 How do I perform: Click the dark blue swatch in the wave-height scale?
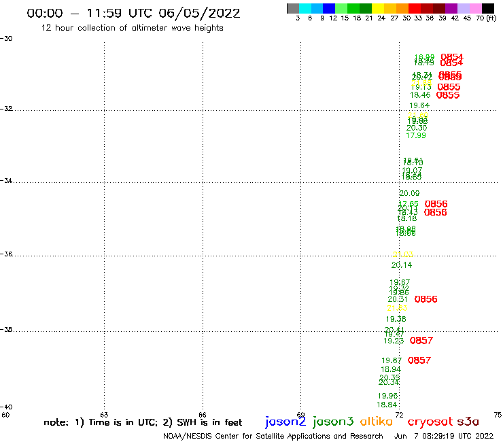pyautogui.click(x=329, y=8)
